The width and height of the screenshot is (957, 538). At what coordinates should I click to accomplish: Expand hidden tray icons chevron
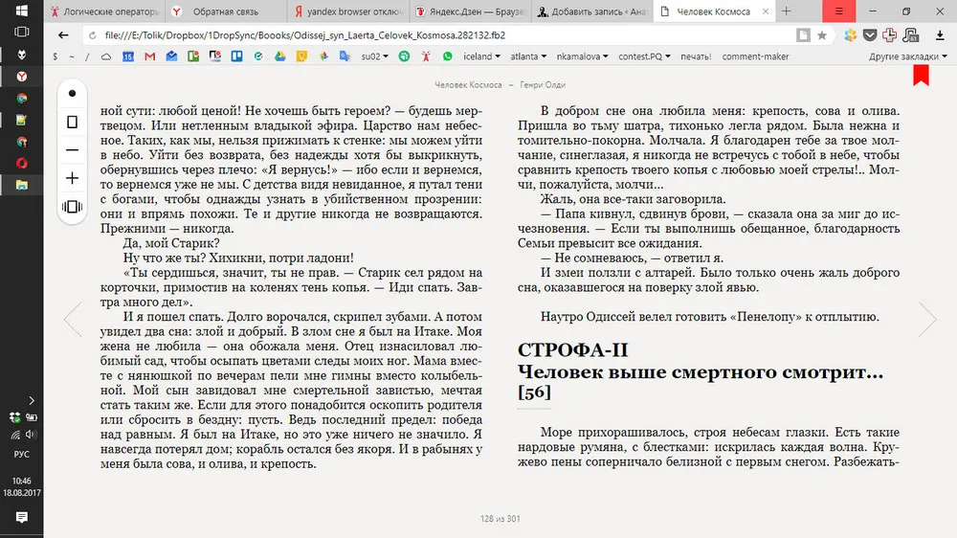[32, 400]
